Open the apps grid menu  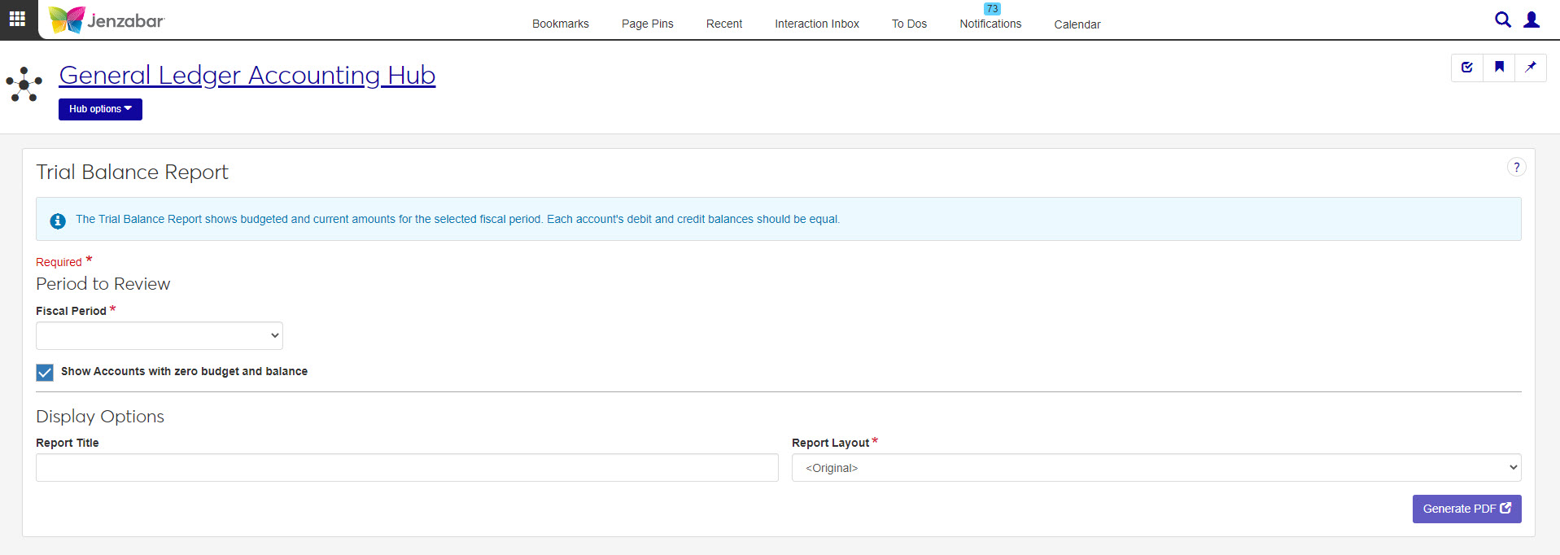(x=17, y=19)
